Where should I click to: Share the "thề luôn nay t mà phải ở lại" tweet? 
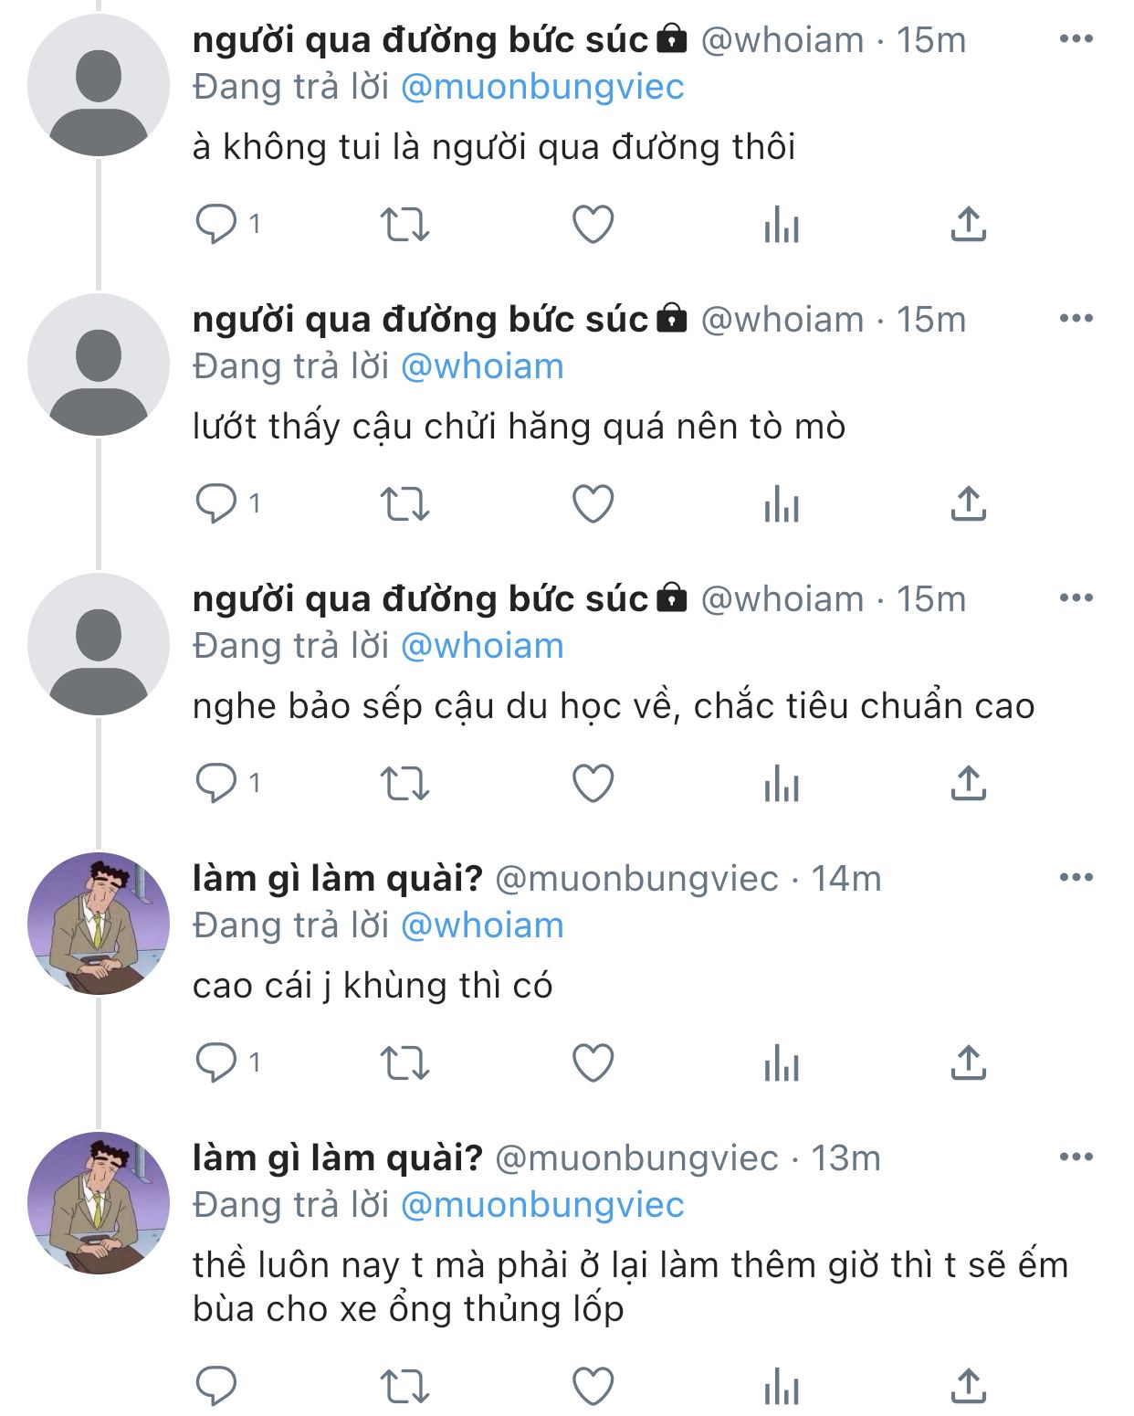(x=968, y=1387)
